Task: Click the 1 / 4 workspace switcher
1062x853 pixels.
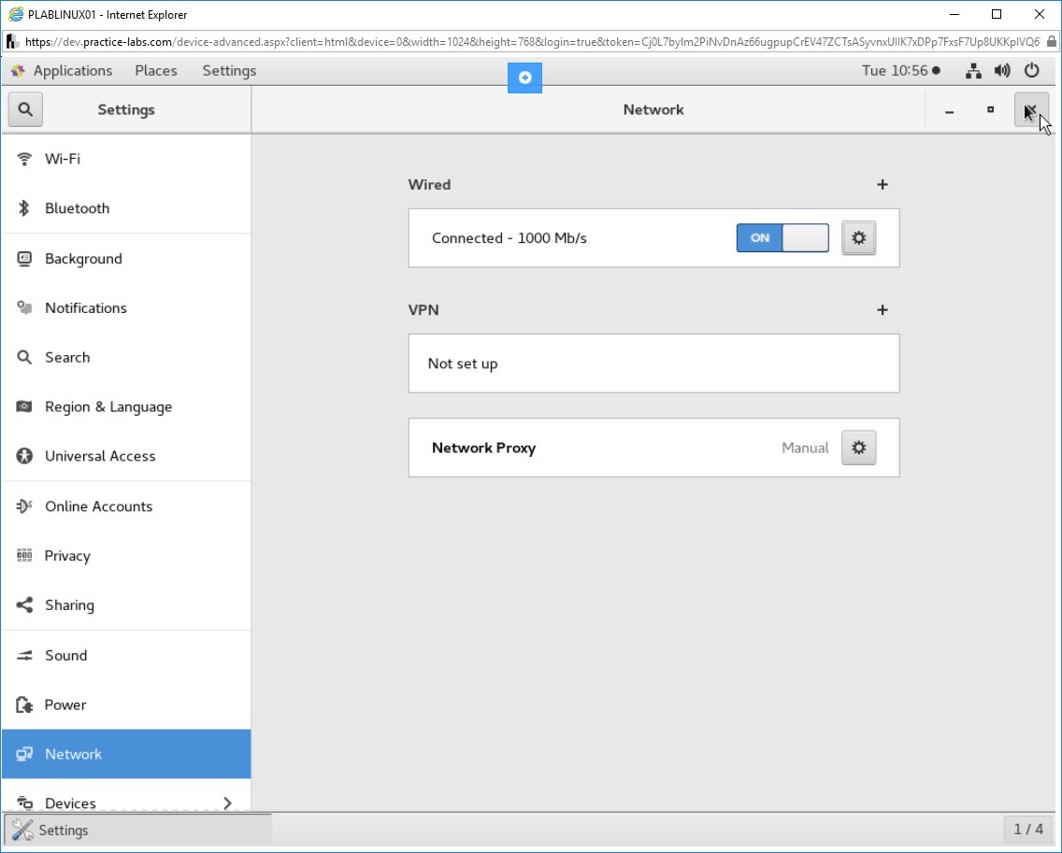Action: click(x=1027, y=829)
